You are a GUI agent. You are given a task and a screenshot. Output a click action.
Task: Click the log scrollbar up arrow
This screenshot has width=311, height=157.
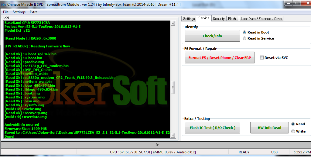(173, 23)
